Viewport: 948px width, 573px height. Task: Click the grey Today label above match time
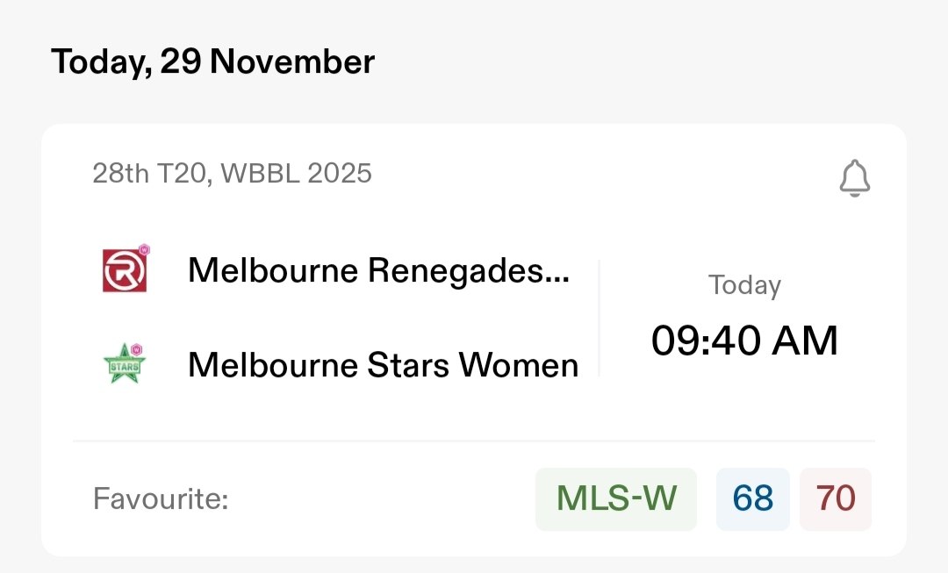[x=744, y=285]
